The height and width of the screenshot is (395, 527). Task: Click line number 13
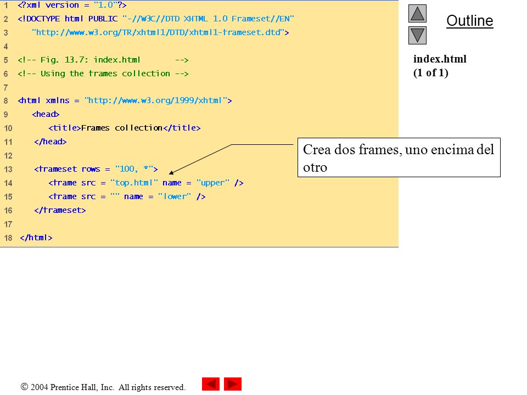point(8,170)
